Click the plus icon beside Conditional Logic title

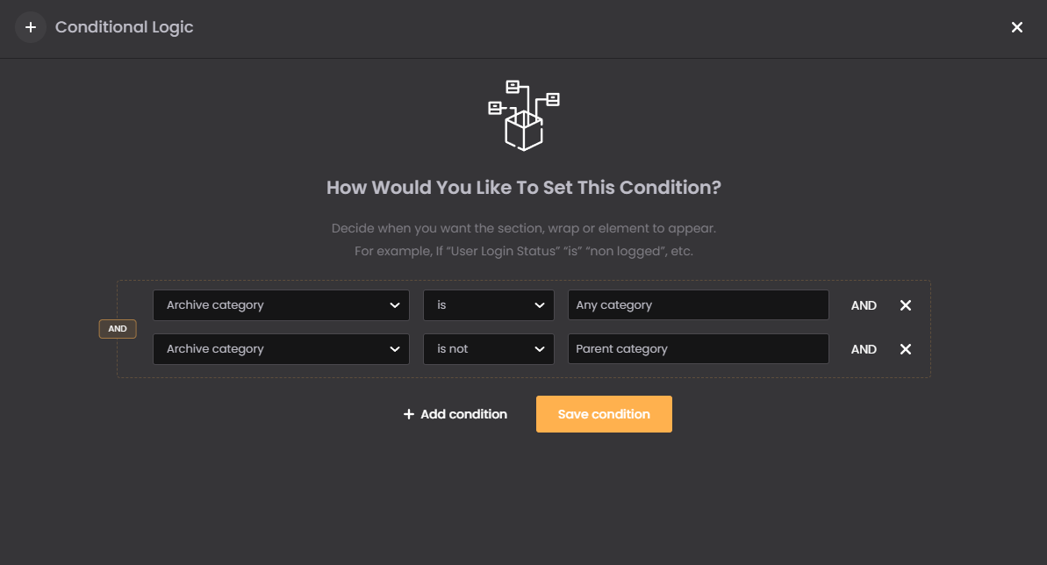point(31,27)
